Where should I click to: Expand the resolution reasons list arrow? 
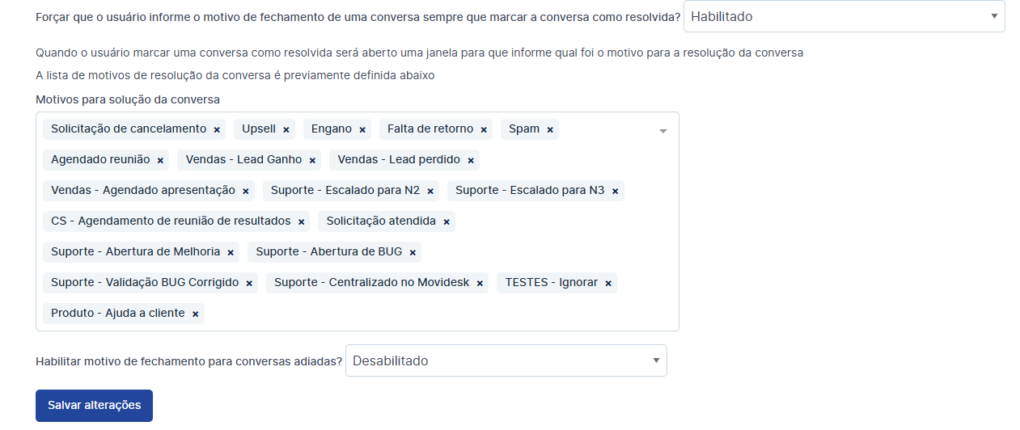point(662,131)
